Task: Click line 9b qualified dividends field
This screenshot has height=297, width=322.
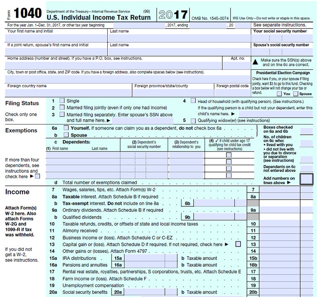Action: pyautogui.click(x=214, y=217)
